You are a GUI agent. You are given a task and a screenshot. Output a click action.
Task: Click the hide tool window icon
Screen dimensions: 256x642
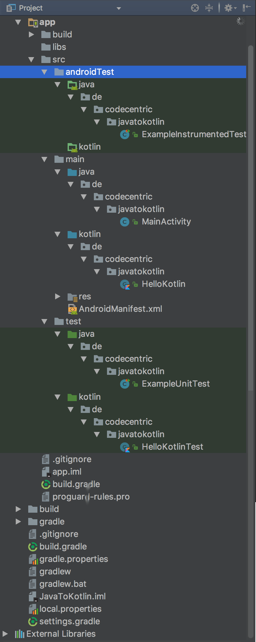247,8
